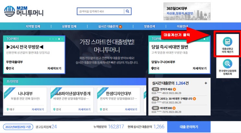Image resolution: width=241 pixels, height=133 pixels.
Task: Click 현재 실시간 대출문의 1,266 counter
Action: coord(146,127)
